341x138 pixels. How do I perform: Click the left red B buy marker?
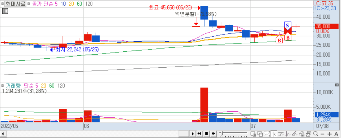pyautogui.click(x=279, y=39)
